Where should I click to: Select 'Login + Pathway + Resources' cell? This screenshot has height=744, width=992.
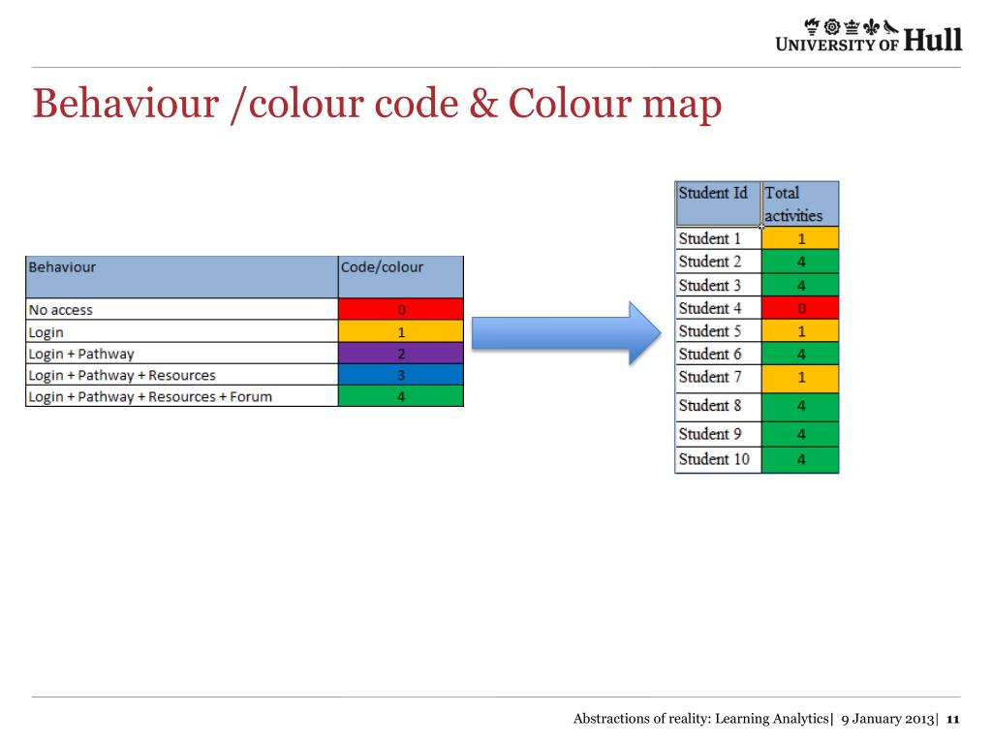tap(181, 375)
